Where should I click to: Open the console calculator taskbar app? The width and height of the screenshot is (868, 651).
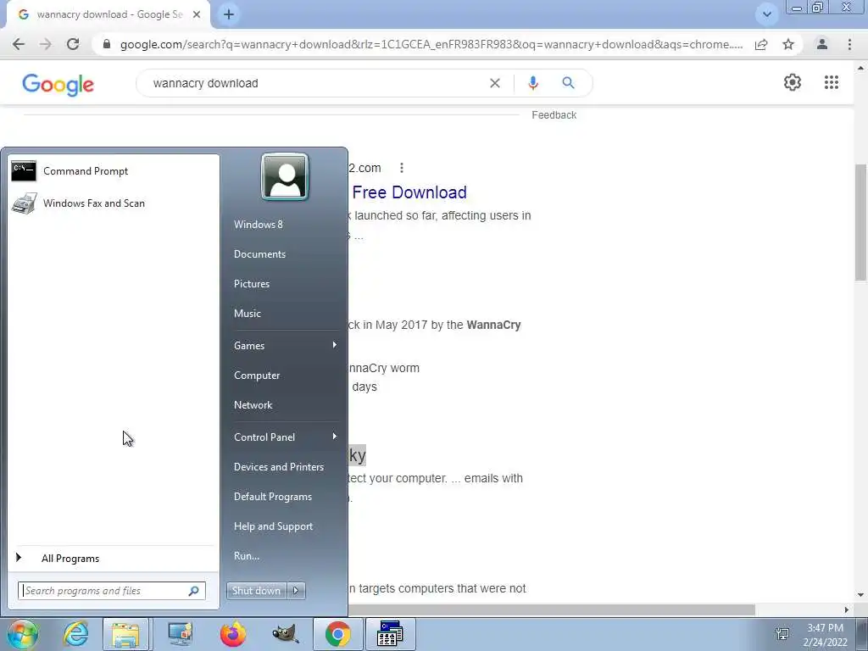390,634
